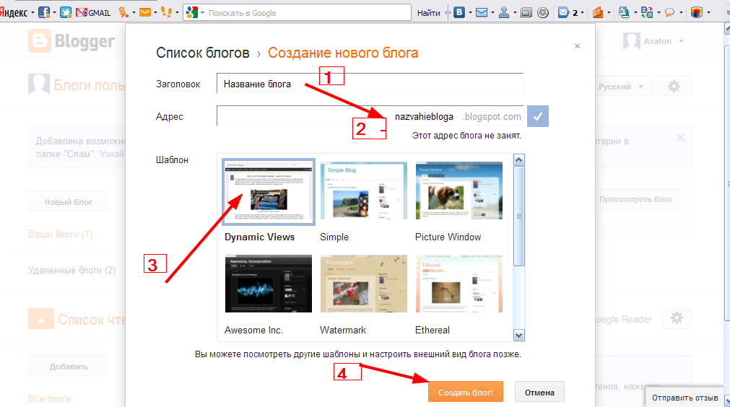Click the template list scrollbar thumb
730x407 pixels.
[x=518, y=216]
